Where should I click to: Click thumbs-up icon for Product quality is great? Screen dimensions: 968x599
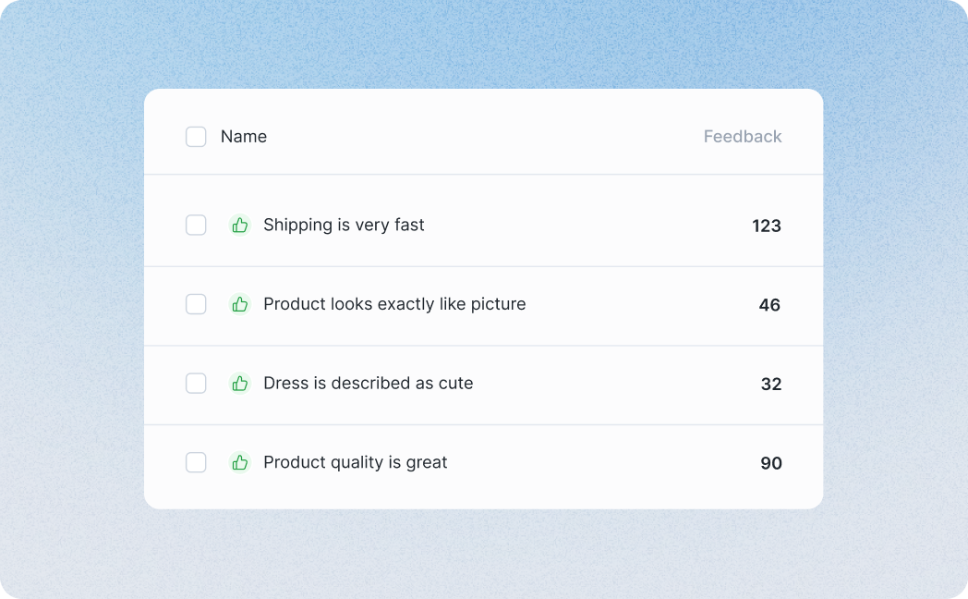(239, 462)
